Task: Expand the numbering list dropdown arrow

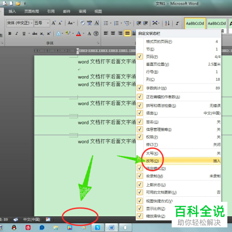Action: (121, 23)
